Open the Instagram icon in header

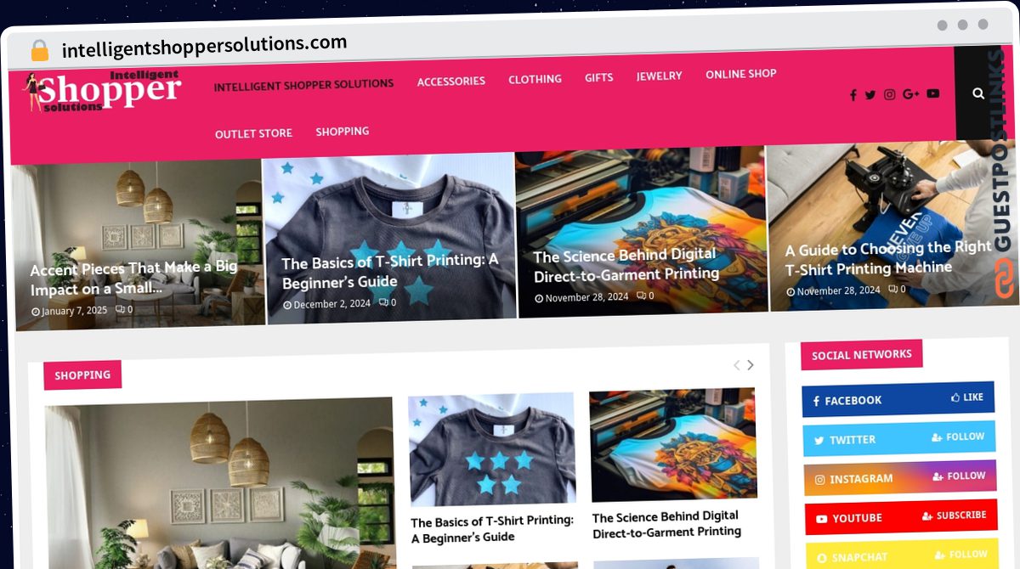(890, 94)
